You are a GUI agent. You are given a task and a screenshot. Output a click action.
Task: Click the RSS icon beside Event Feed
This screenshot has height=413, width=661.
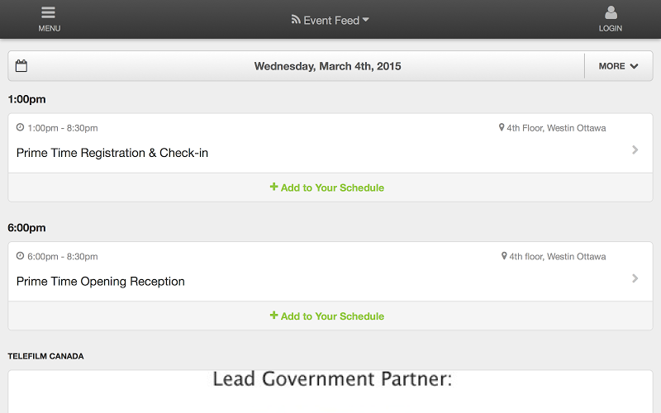pyautogui.click(x=296, y=20)
